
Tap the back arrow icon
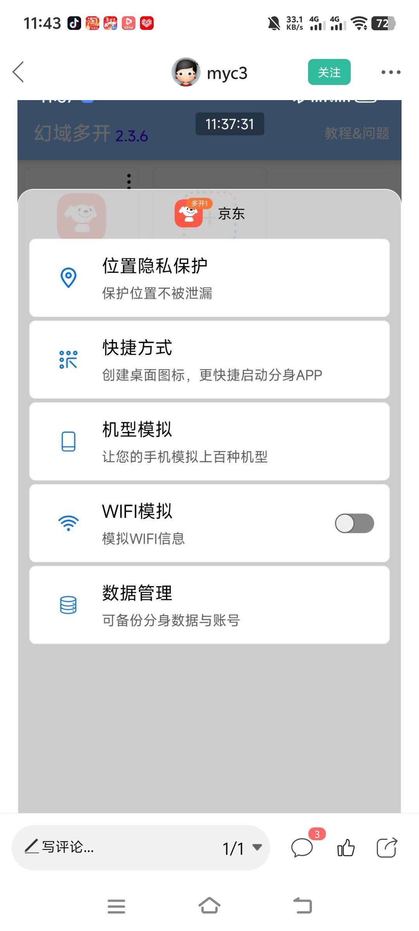[18, 72]
